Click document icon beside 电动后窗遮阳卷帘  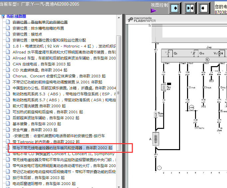coord(8,184)
